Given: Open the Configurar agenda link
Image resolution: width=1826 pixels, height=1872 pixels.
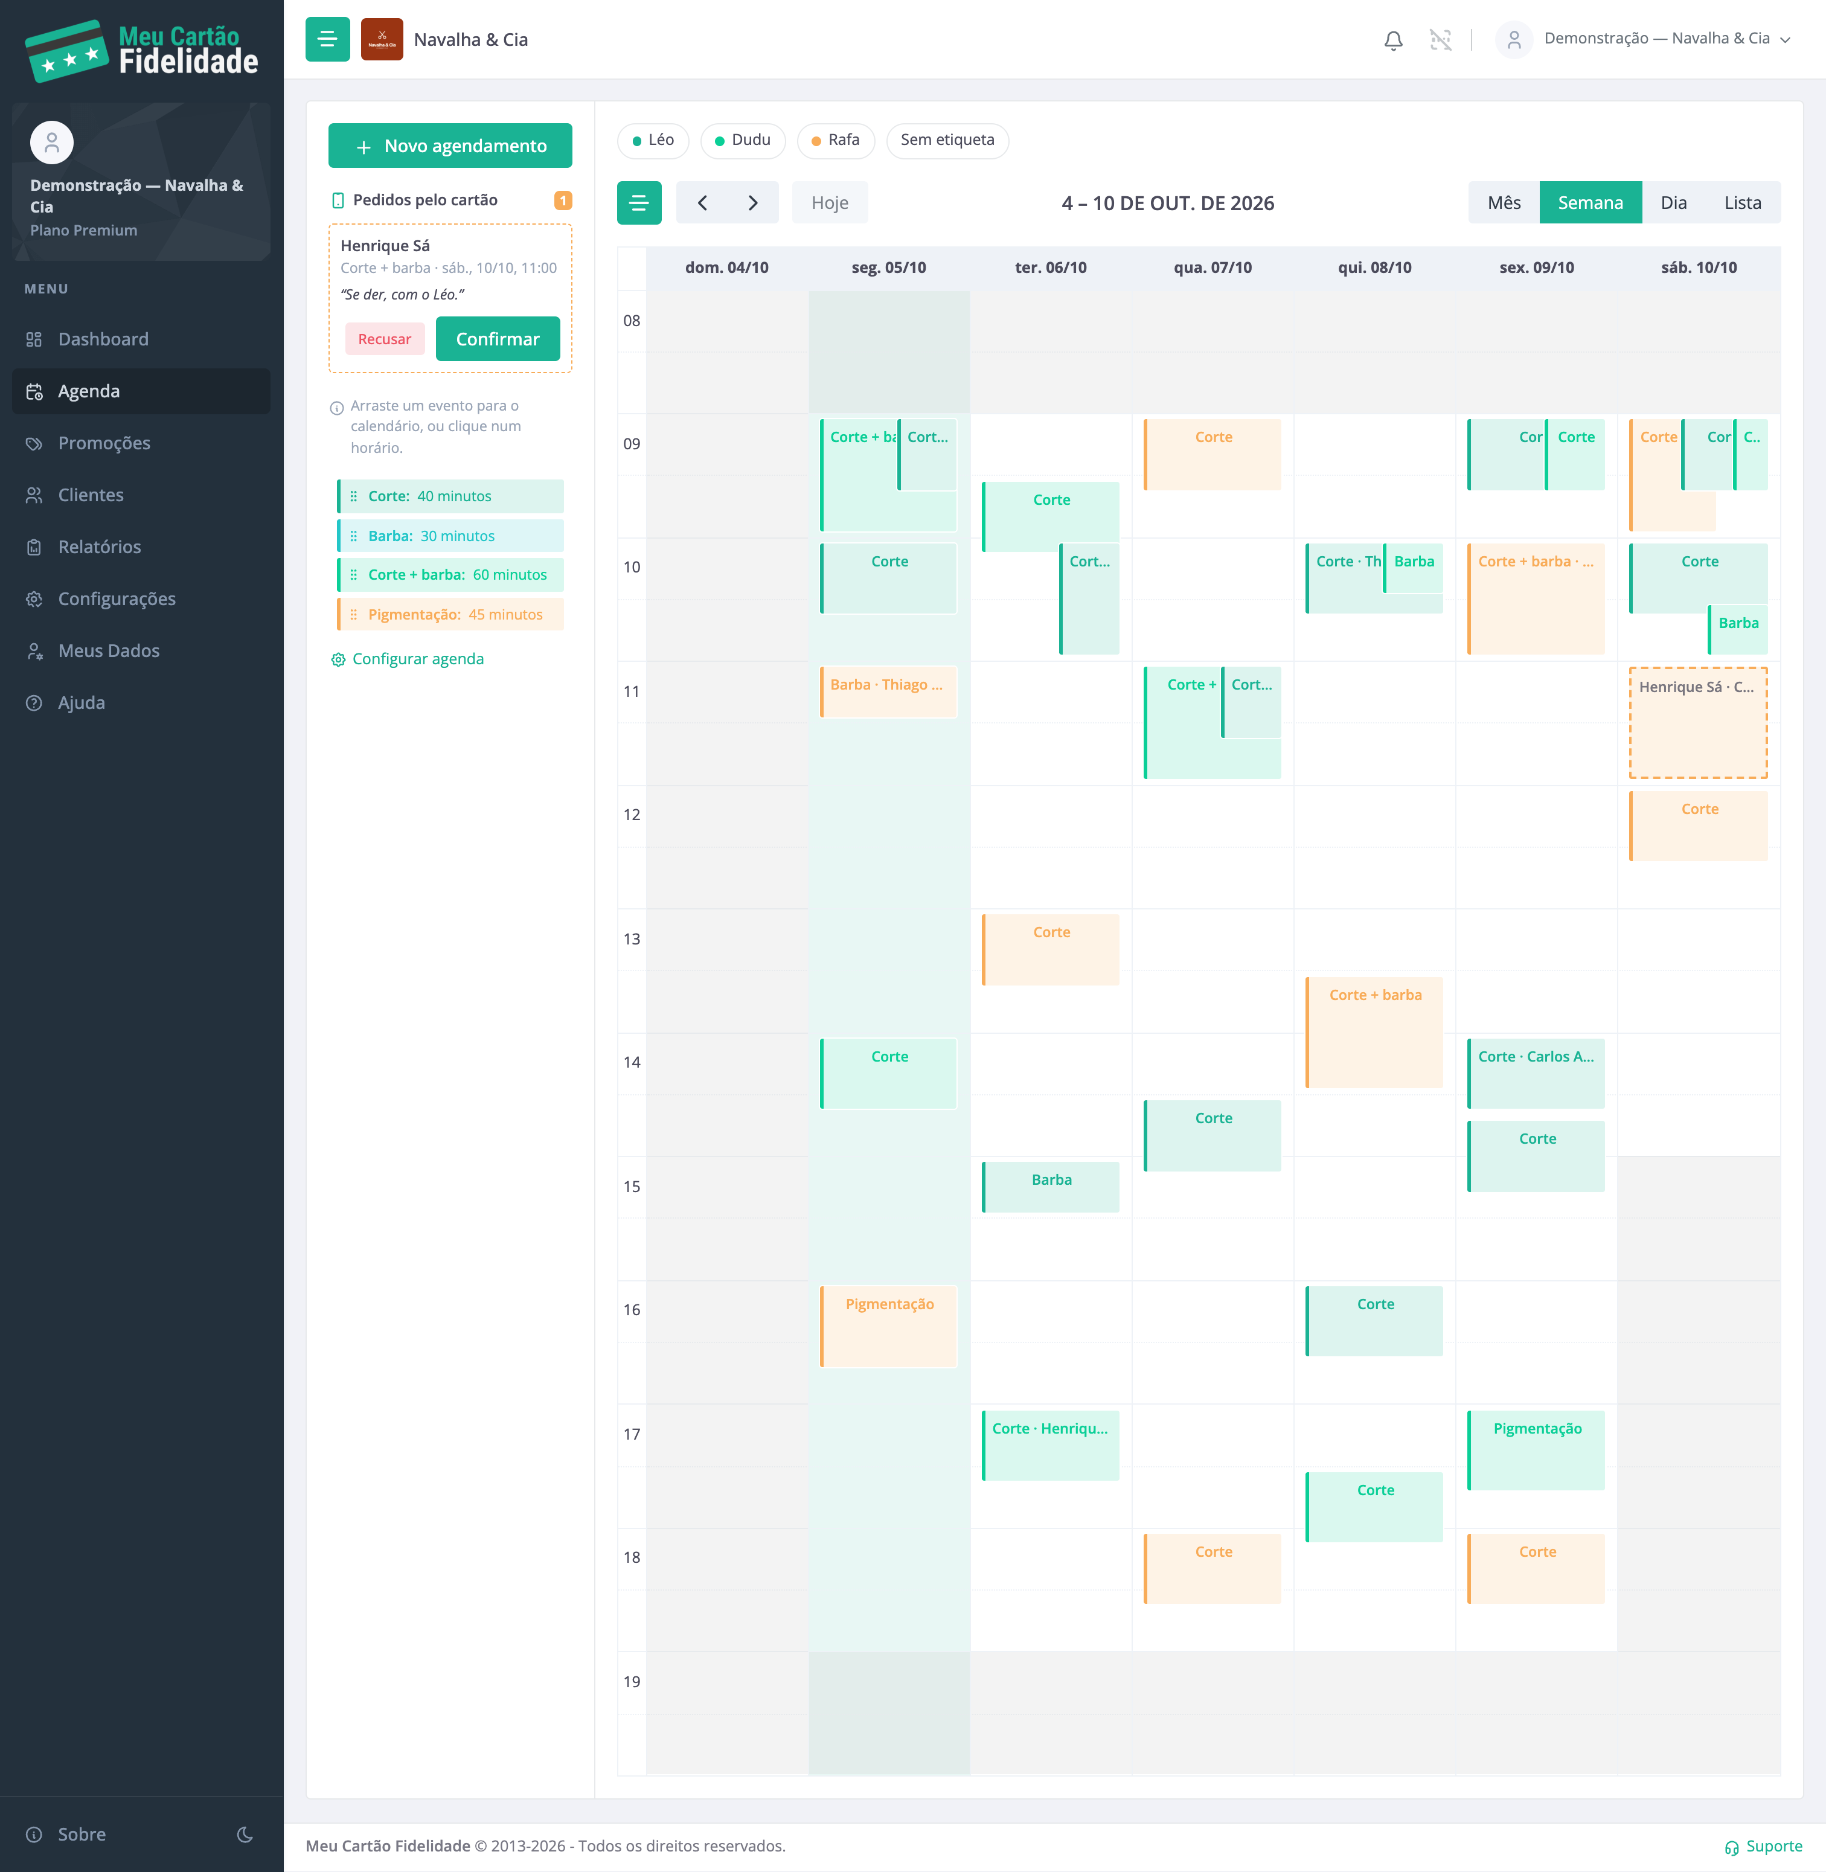Looking at the screenshot, I should [x=408, y=659].
